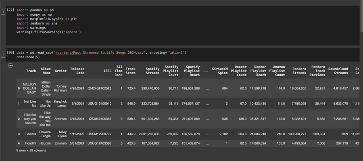Image resolution: width=363 pixels, height=161 pixels.
Task: Click the vertical scrollbar on the right edge
Action: (362, 16)
